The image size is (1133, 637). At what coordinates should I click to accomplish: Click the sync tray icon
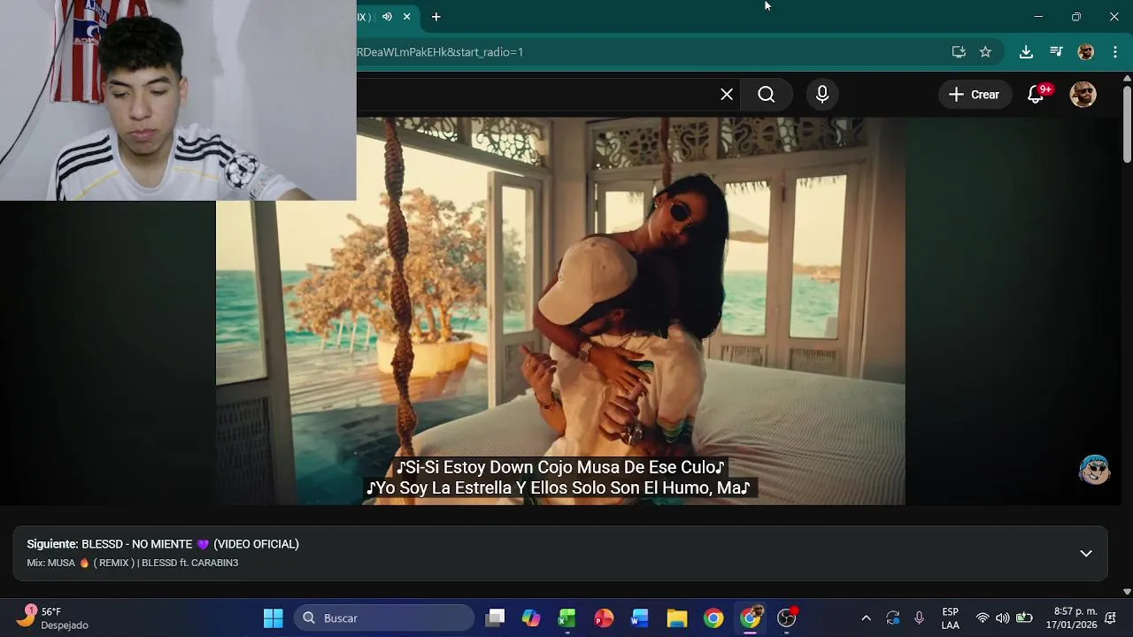(x=893, y=618)
